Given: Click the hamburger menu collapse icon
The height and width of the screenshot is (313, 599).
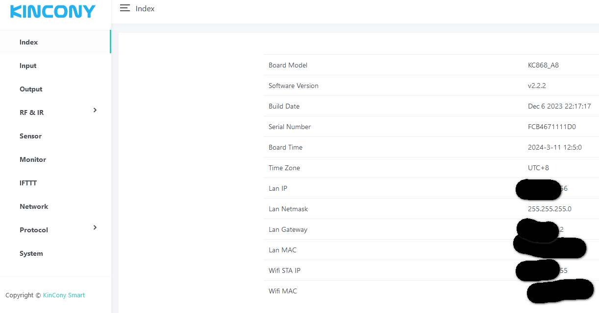Looking at the screenshot, I should click(x=125, y=8).
